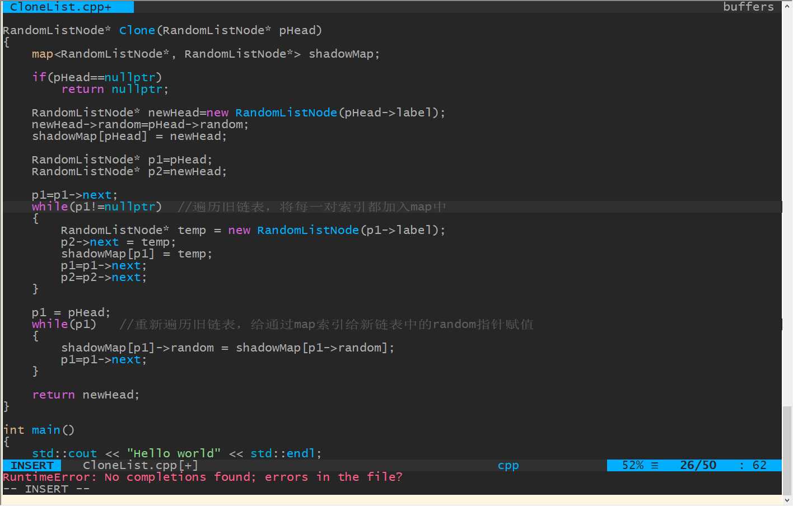Place cursor on shadowMap declaration line
Screen dimensions: 793x506
click(206, 54)
